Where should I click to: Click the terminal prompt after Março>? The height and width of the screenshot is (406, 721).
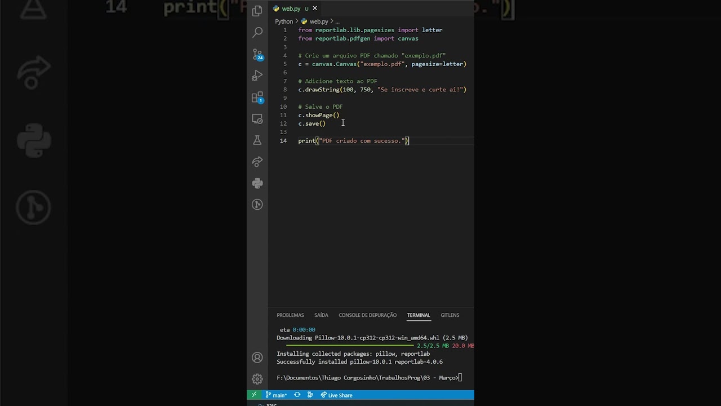pyautogui.click(x=460, y=378)
